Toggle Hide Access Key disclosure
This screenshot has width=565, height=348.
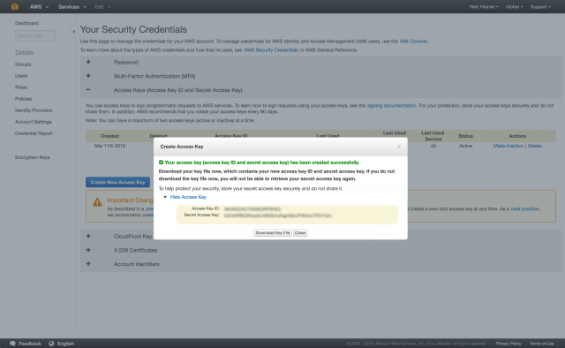click(185, 197)
